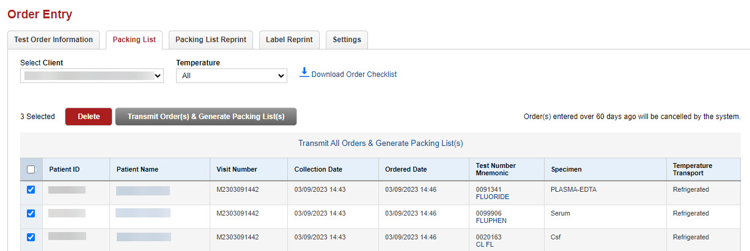The height and width of the screenshot is (251, 750).
Task: Deselect the CL FL order row checkbox
Action: tap(31, 237)
